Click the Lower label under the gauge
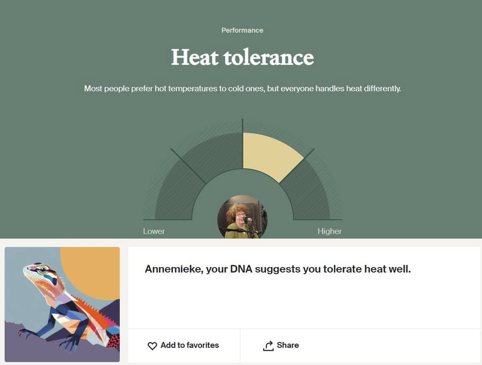482x365 pixels. tap(154, 231)
